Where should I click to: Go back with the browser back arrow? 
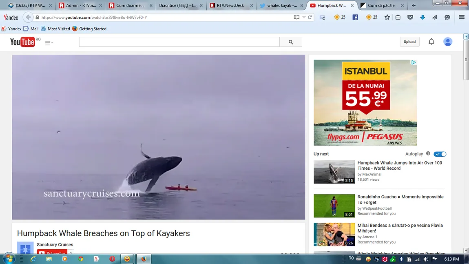[28, 18]
